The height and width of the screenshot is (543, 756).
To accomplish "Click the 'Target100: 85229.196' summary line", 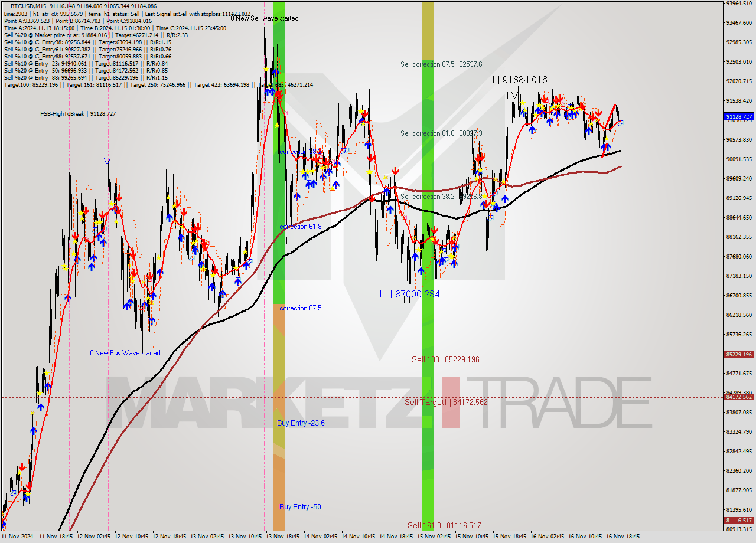I will click(158, 84).
